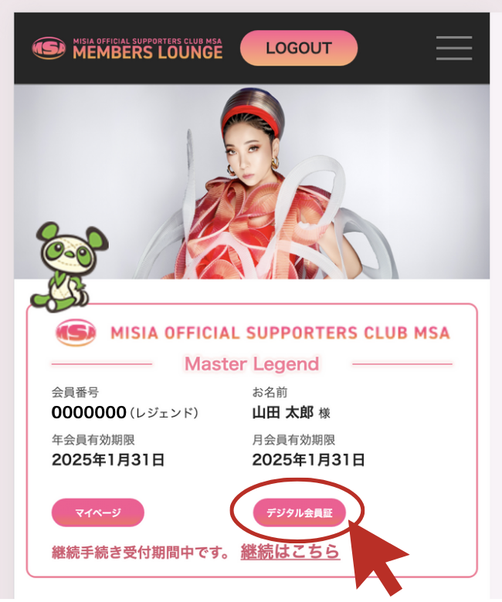Open デジタル会員証 button
This screenshot has height=602, width=502.
coord(299,512)
